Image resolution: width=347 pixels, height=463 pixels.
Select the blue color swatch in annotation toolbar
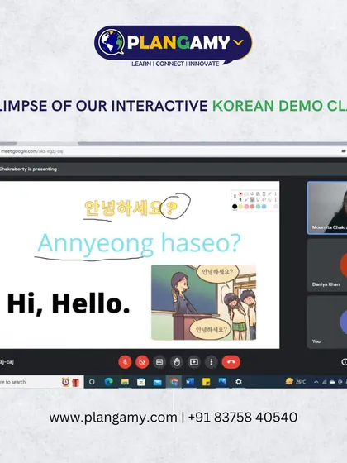tap(264, 207)
